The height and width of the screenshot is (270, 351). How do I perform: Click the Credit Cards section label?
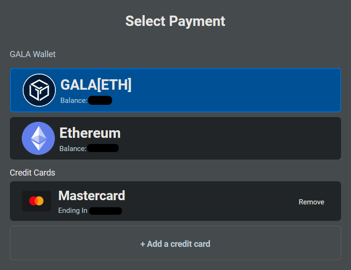point(33,173)
